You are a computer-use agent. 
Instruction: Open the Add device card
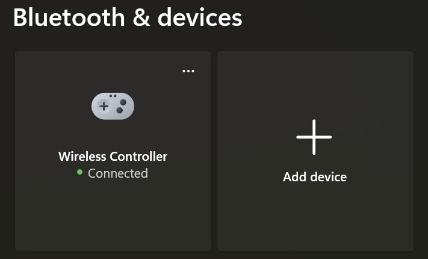[x=315, y=151]
